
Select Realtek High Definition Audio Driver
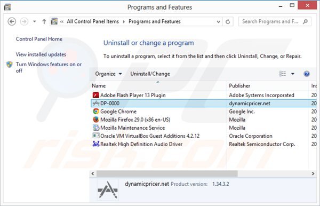pos(203,144)
